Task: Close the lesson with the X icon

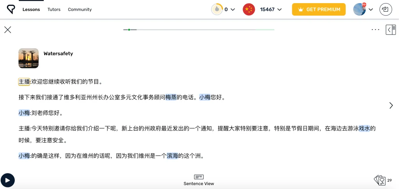Action: [8, 30]
